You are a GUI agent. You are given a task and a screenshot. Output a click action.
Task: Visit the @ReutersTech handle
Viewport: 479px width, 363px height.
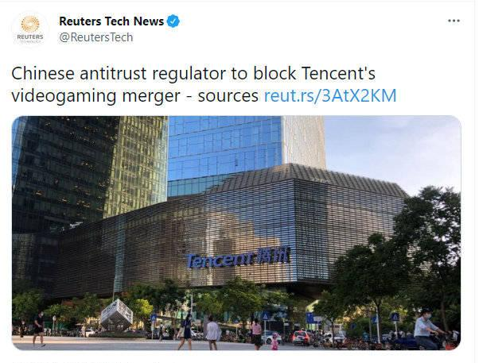[x=96, y=37]
